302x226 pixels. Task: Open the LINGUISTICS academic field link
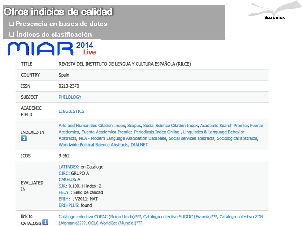coord(71,111)
